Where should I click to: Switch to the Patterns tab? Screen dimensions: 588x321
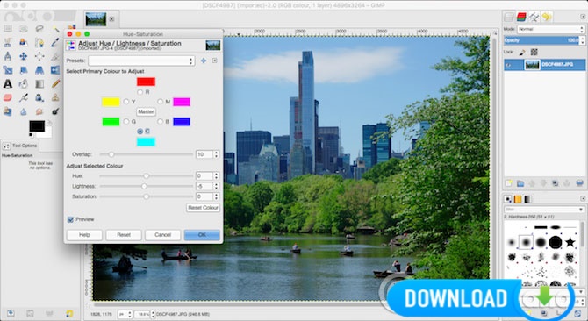tap(518, 199)
